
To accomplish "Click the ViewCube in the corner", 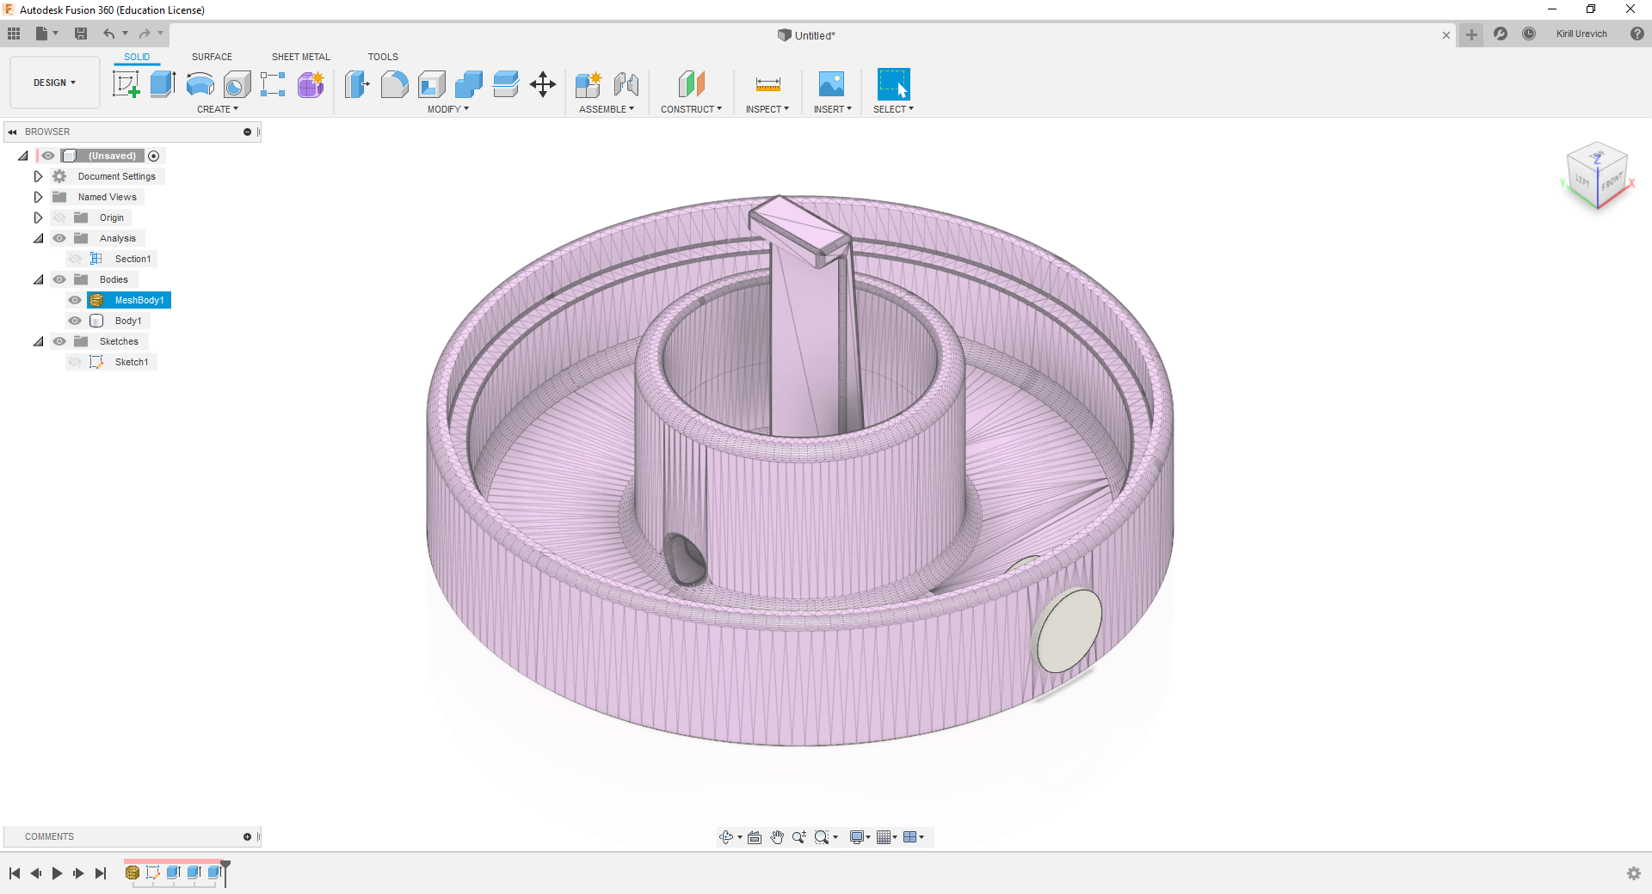I will click(x=1597, y=175).
